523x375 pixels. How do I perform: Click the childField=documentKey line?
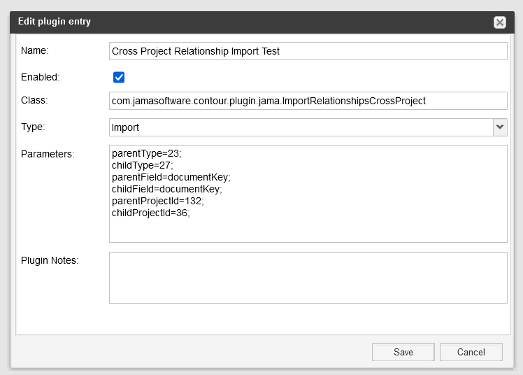166,189
